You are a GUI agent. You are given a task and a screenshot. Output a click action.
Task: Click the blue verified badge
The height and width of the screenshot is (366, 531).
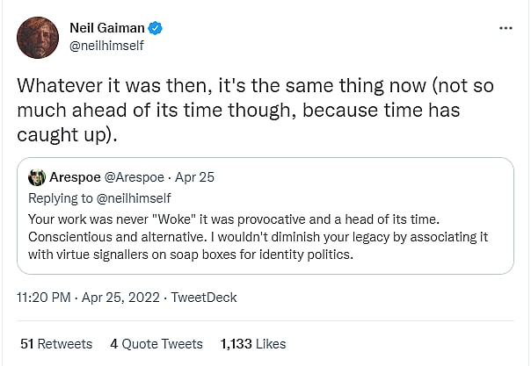tap(155, 28)
